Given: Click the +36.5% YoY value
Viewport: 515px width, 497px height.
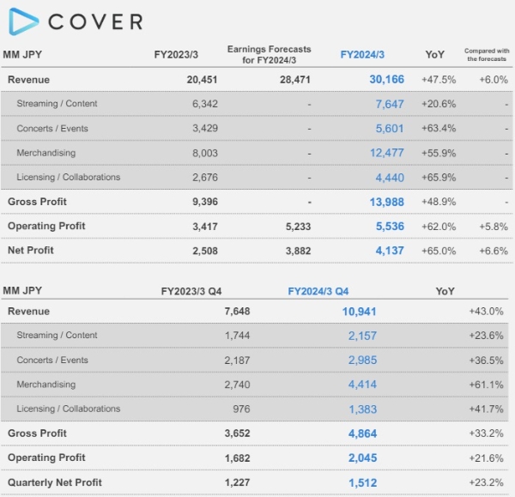Looking at the screenshot, I should pyautogui.click(x=486, y=361).
